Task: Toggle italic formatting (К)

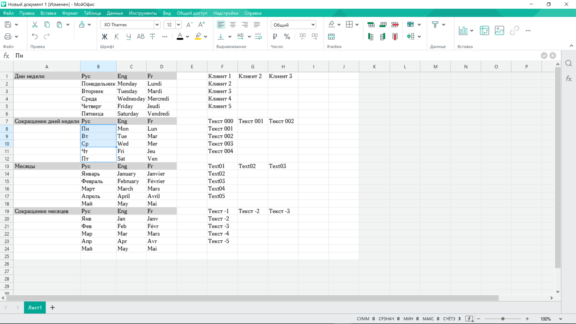Action: tap(117, 37)
